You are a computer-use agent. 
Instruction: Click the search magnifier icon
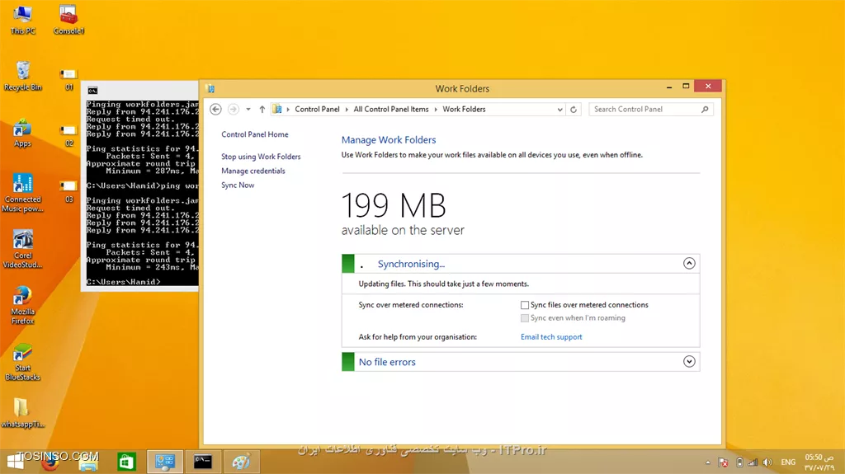705,110
